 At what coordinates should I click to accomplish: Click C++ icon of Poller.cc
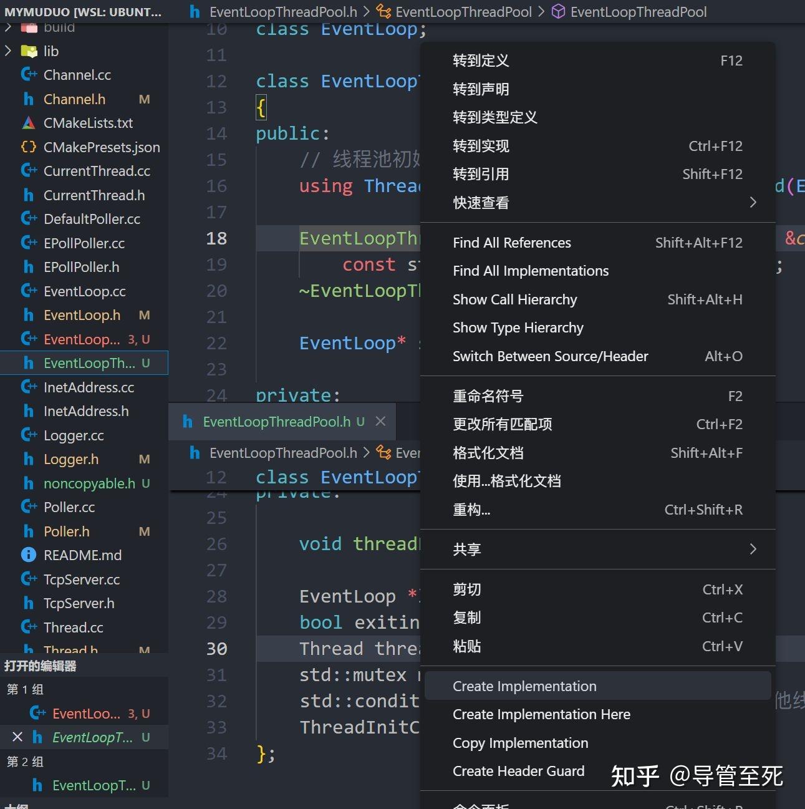(x=29, y=507)
